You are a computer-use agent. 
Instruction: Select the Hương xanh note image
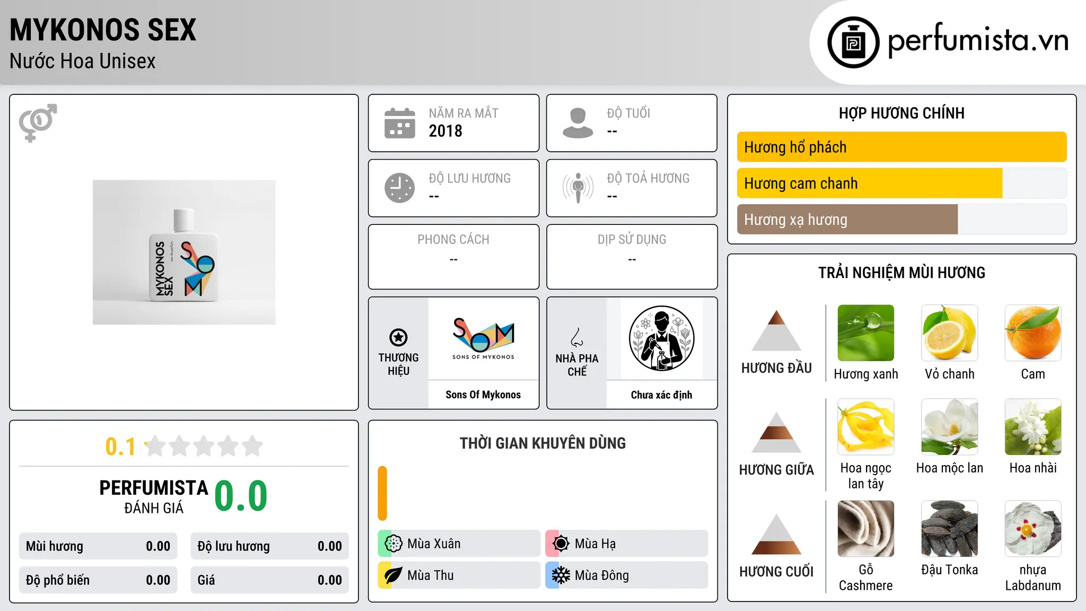866,333
